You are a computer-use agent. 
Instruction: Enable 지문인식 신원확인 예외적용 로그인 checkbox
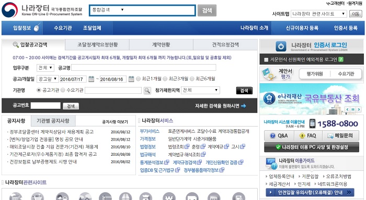click(266, 60)
